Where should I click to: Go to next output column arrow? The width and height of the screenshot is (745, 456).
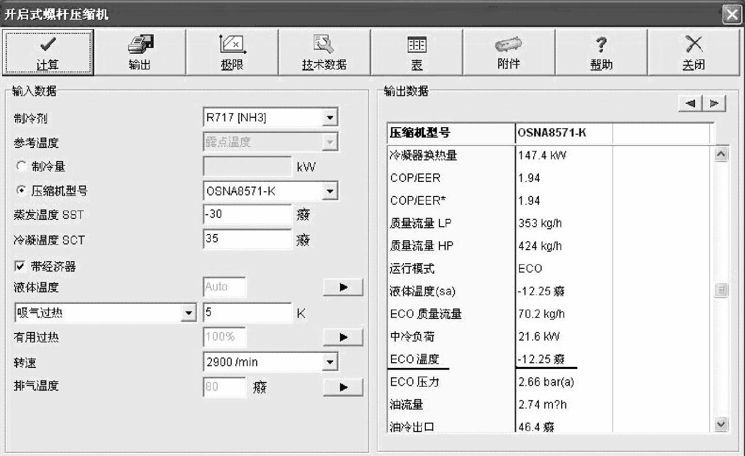[x=714, y=103]
